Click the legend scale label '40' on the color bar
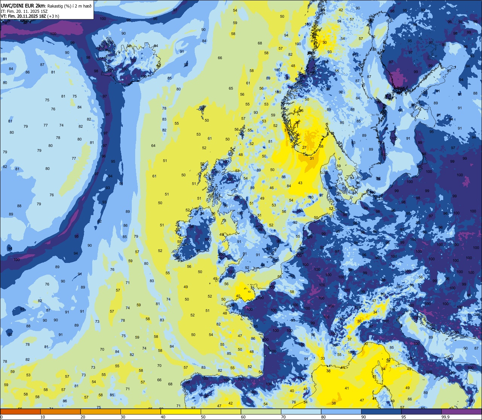482x420 pixels. coord(163,417)
